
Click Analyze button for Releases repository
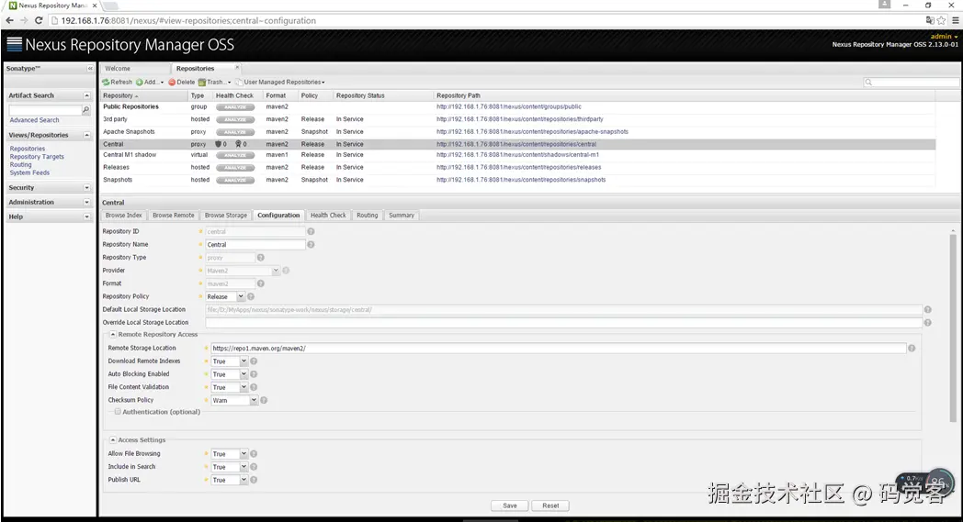click(235, 168)
